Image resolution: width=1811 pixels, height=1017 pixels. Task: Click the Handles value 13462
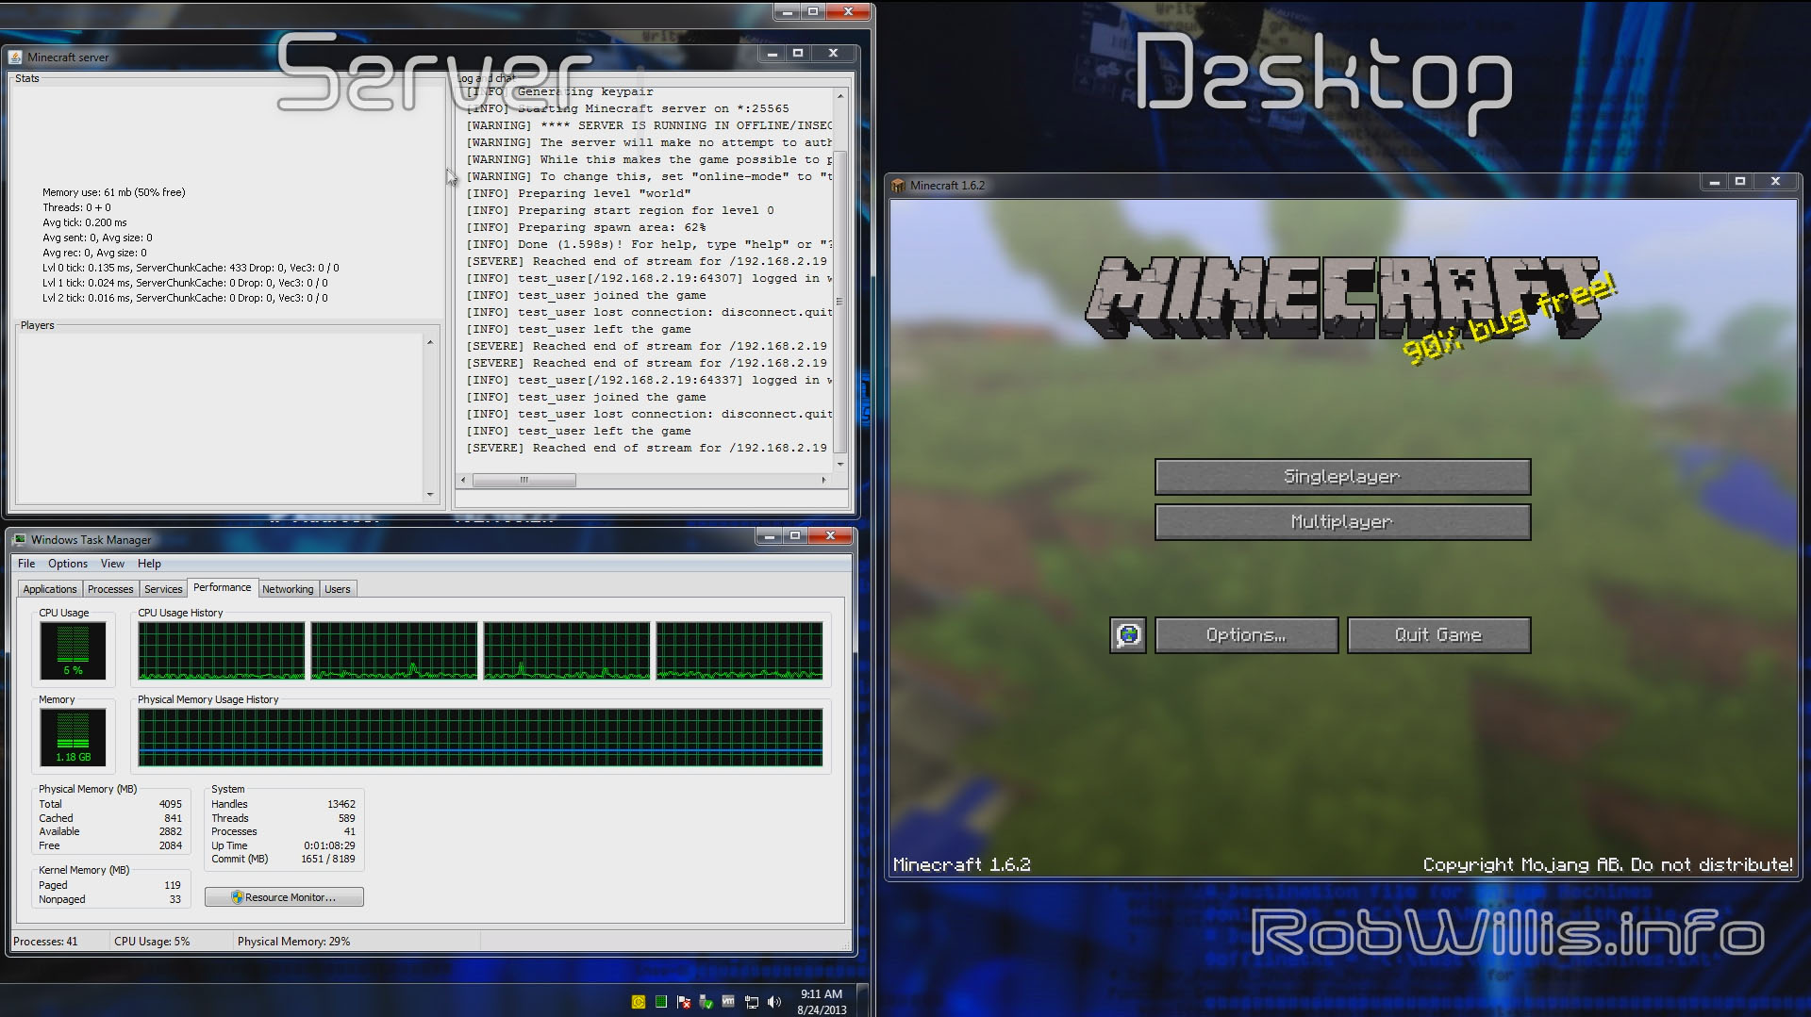[x=341, y=804]
